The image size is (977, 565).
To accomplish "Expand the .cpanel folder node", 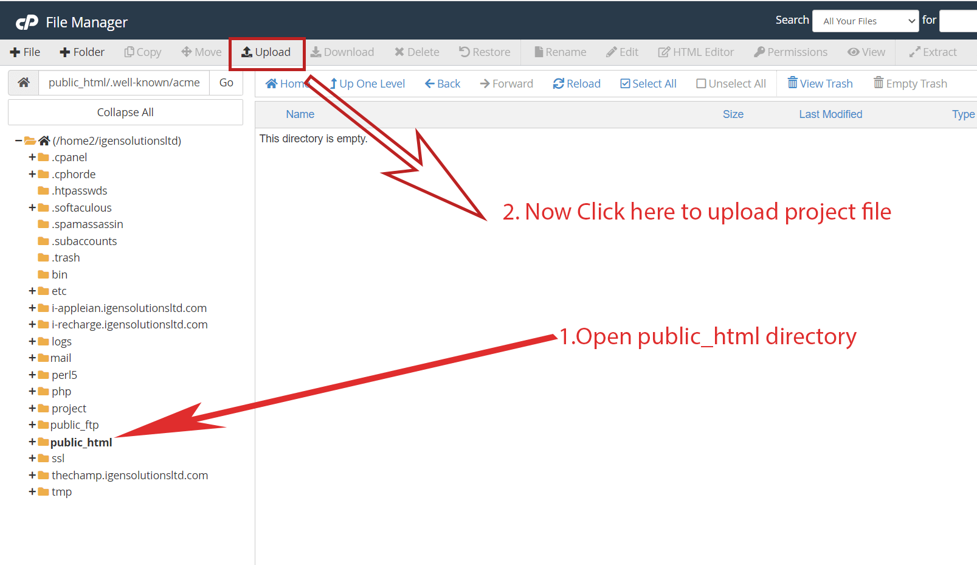I will tap(32, 158).
